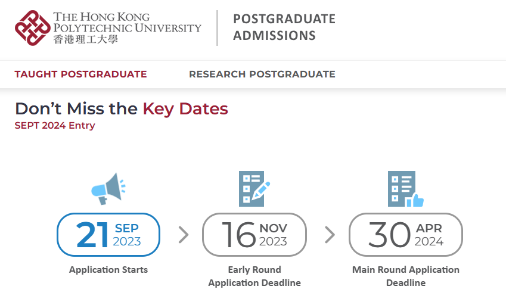Click the Main Round Application Deadline label
506x305 pixels.
(405, 276)
